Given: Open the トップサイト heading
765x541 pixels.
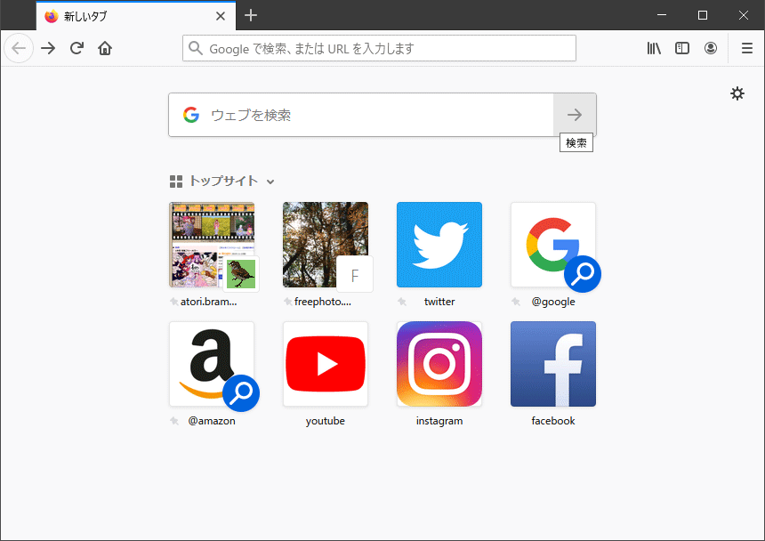Looking at the screenshot, I should [x=223, y=182].
